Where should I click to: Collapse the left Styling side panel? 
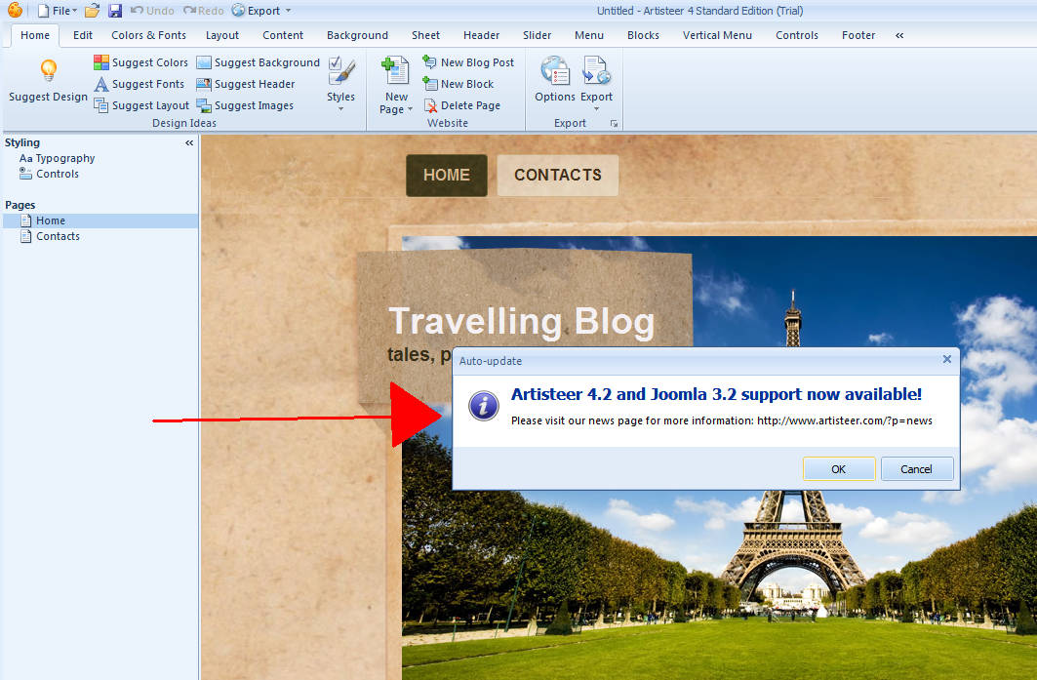189,142
